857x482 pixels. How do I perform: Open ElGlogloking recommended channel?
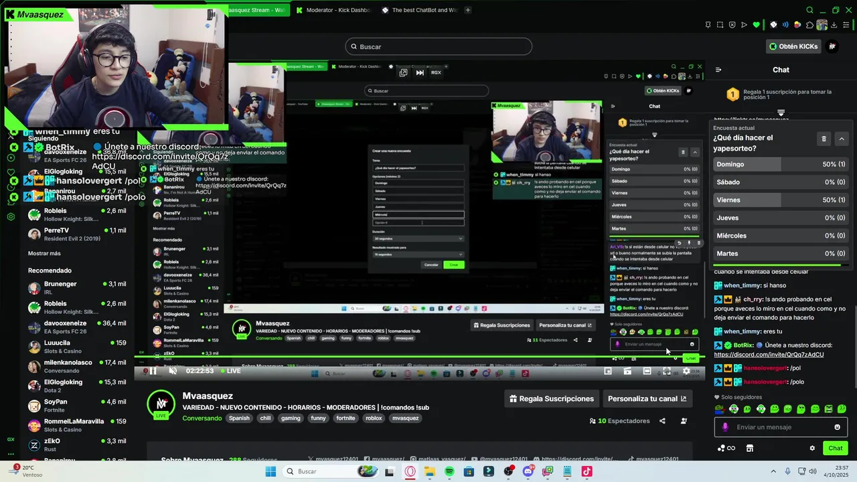coord(76,386)
